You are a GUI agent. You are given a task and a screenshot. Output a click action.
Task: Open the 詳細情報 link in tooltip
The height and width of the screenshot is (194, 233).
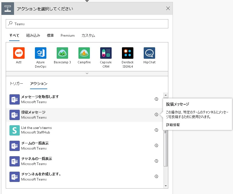pos(173,125)
